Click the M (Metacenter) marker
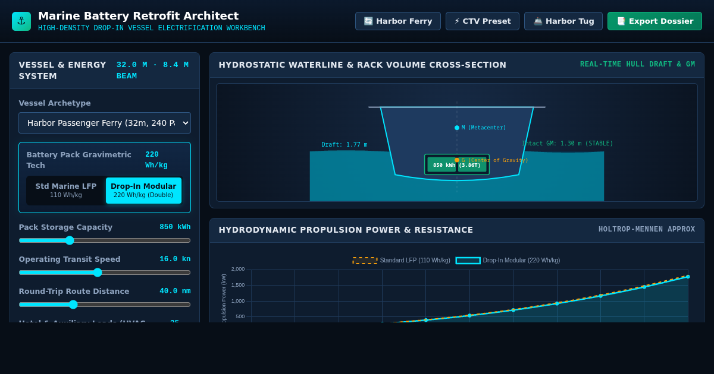714x374 pixels. [x=457, y=128]
